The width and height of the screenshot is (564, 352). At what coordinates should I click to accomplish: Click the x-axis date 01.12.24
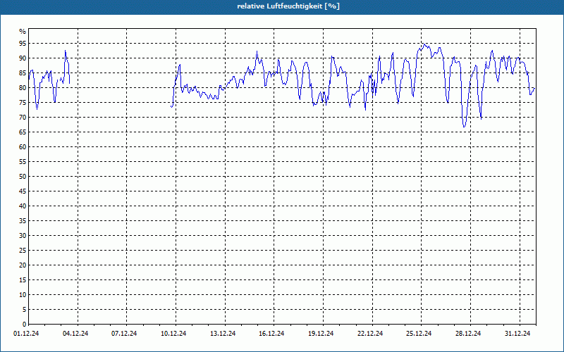(26, 334)
